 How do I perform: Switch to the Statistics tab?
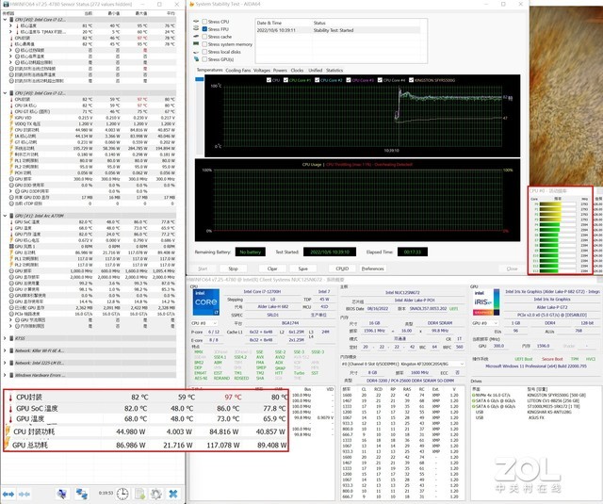click(x=334, y=71)
